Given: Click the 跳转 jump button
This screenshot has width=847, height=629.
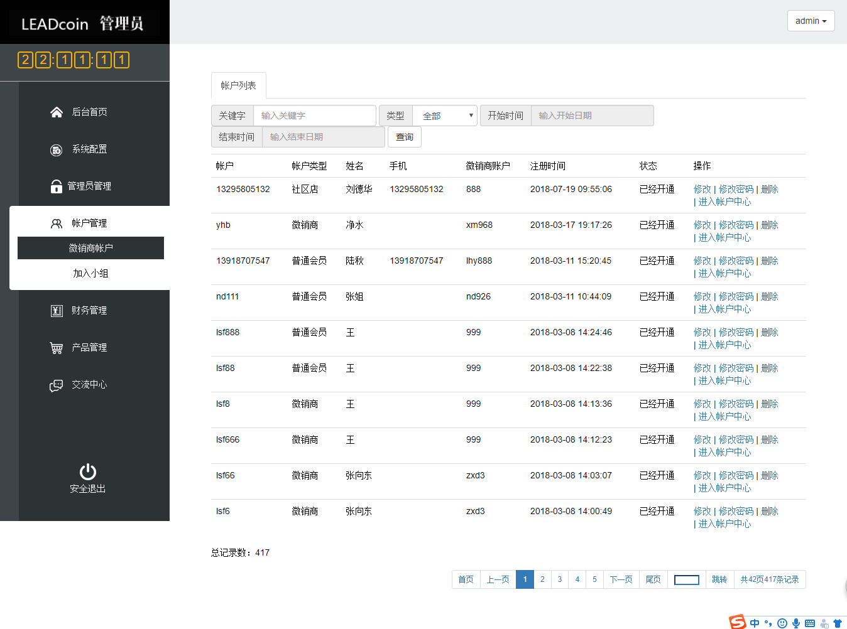Looking at the screenshot, I should click(x=719, y=579).
